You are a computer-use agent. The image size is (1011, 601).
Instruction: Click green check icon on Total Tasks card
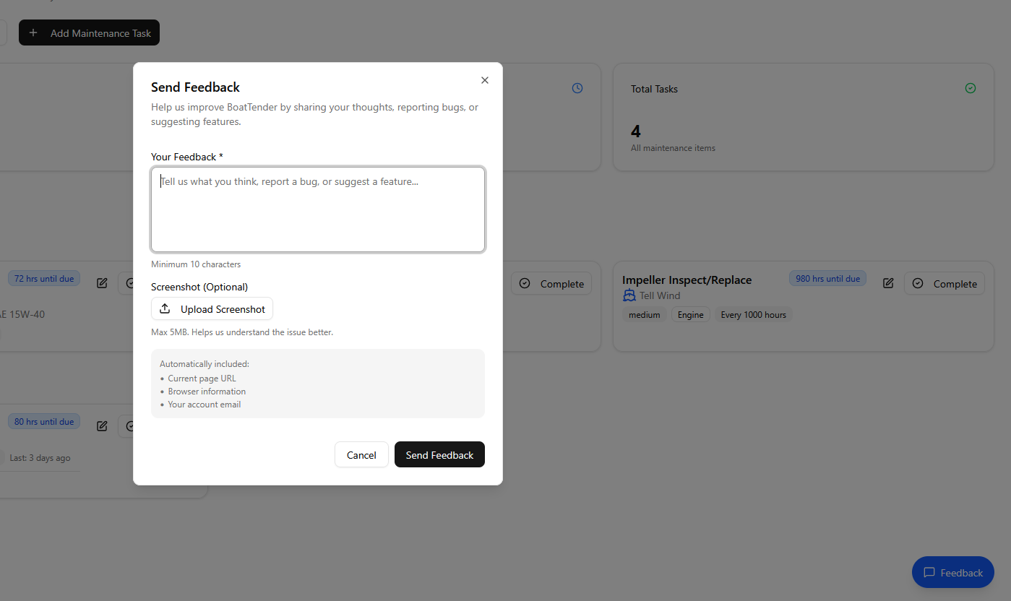(971, 88)
